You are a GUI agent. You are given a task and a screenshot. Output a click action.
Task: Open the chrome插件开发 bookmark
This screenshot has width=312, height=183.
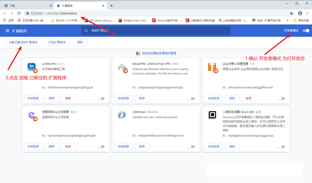click(x=167, y=21)
